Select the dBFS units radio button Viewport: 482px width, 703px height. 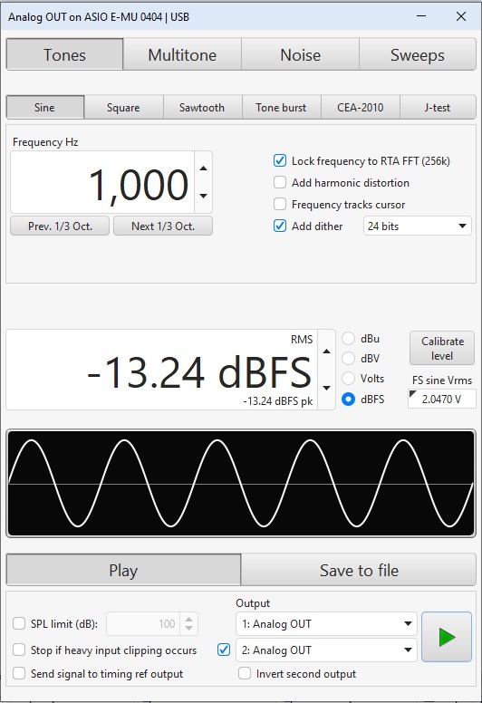click(349, 399)
